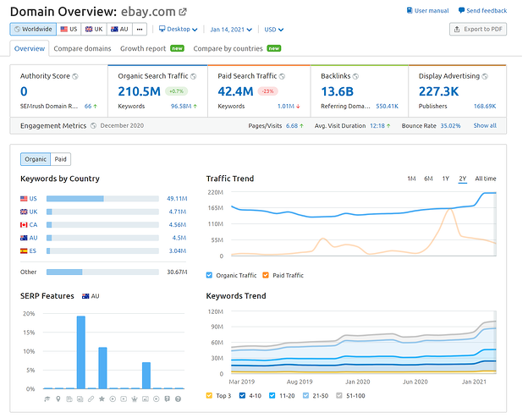Open the Jan 14, 2021 date dropdown
This screenshot has width=528, height=418.
pos(231,30)
